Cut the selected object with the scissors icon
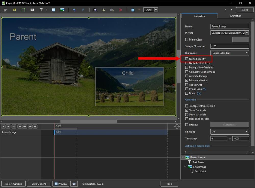The height and width of the screenshot is (188, 255). 104,10
